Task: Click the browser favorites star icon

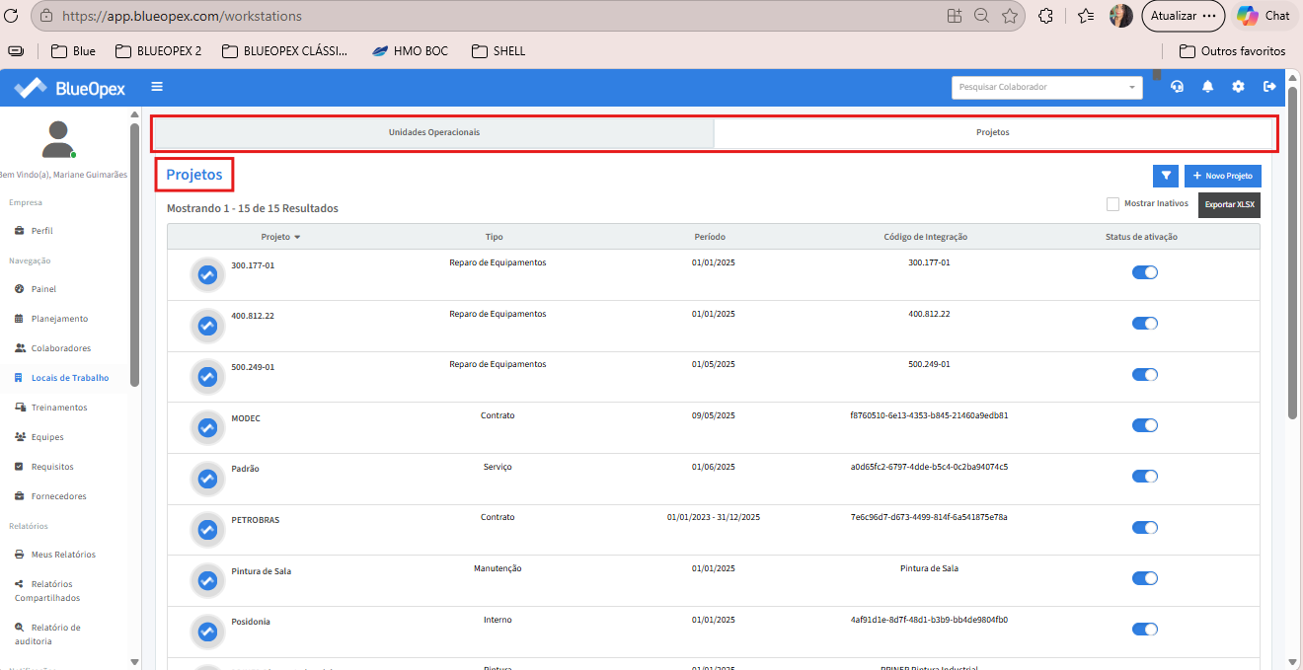Action: click(x=1010, y=16)
